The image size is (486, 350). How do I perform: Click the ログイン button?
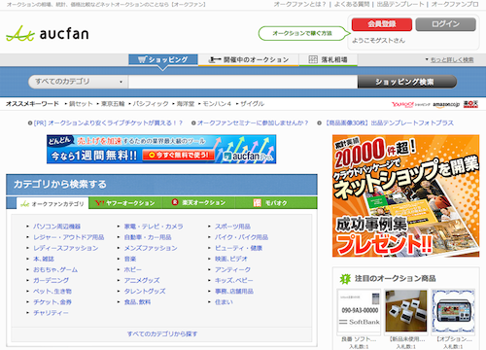pyautogui.click(x=445, y=24)
